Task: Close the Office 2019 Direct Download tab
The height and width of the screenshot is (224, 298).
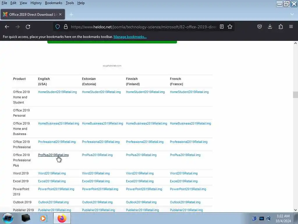Action: point(60,14)
